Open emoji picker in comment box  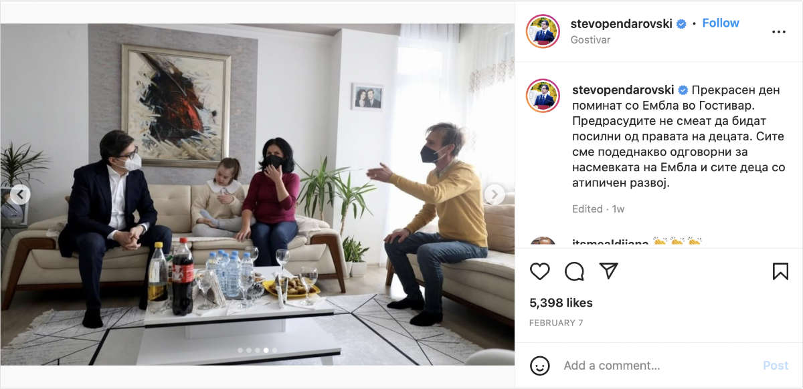540,366
